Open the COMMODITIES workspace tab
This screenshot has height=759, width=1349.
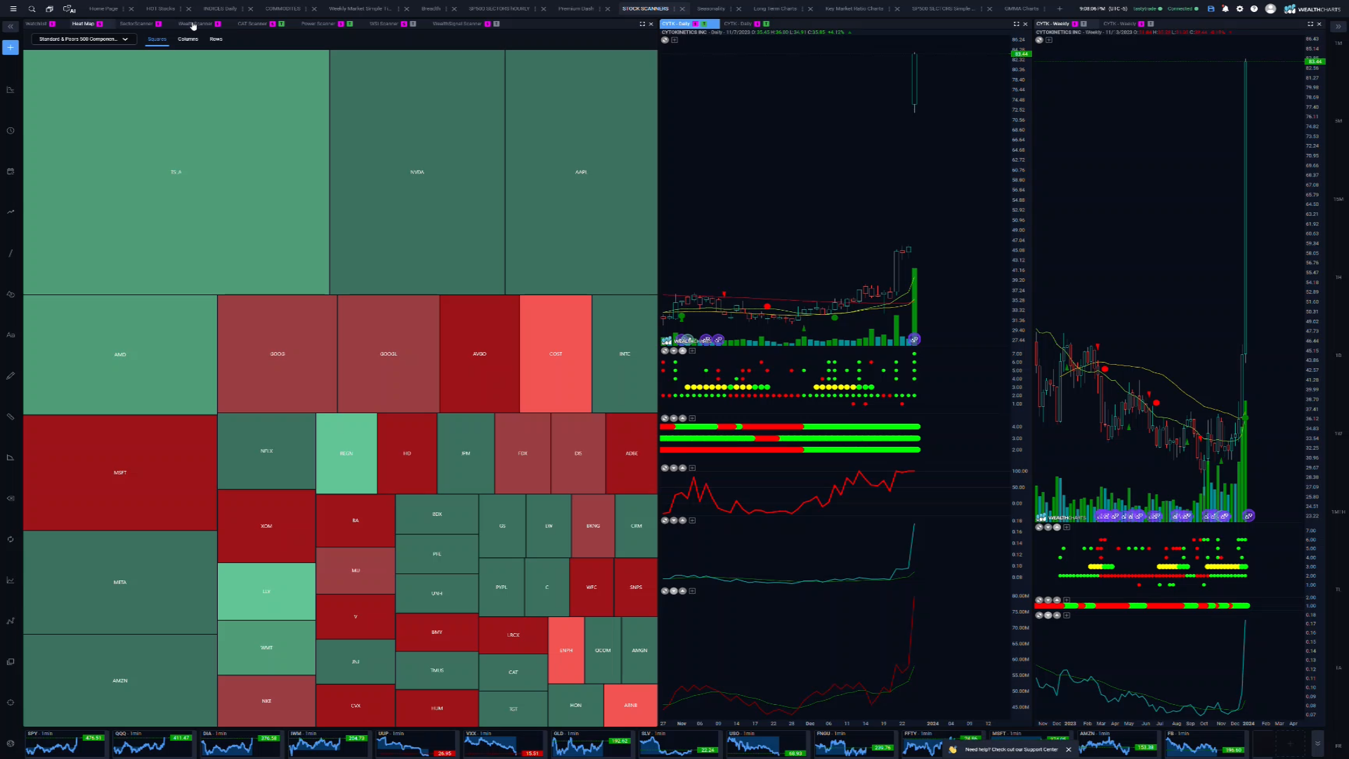click(282, 9)
